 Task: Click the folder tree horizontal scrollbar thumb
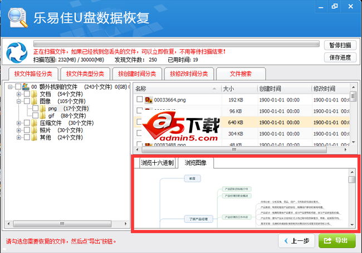(62, 223)
